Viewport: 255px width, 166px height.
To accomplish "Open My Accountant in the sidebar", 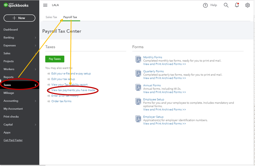I will (13, 109).
